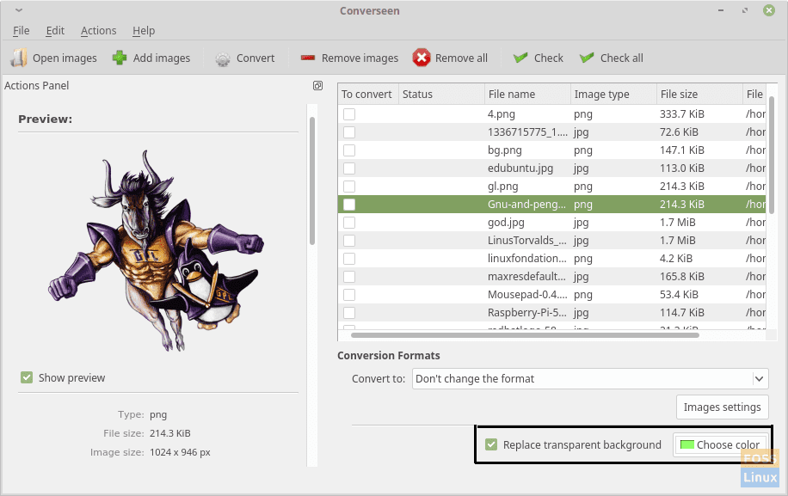Enable the Mousepad-0.4 png checkbox
Screen dimensions: 788x496
tap(349, 295)
